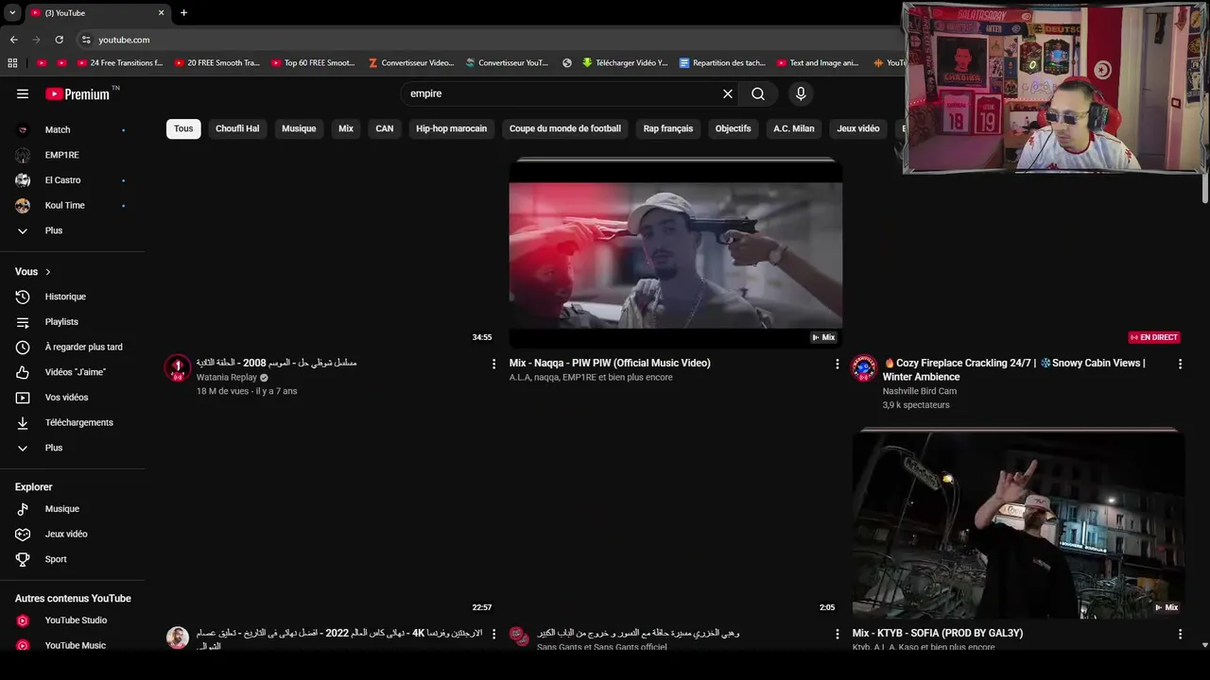The height and width of the screenshot is (680, 1210).
Task: Open Téléchargements in the sidebar
Action: pyautogui.click(x=73, y=422)
